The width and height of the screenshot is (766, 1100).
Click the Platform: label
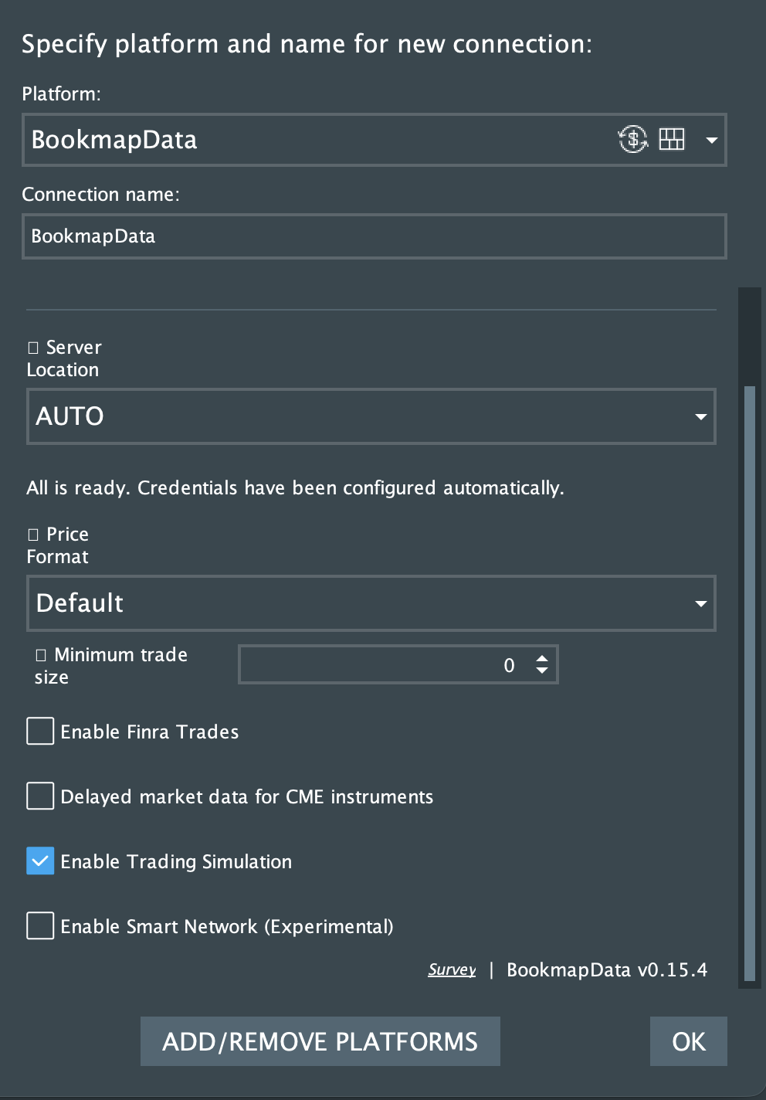pos(61,94)
